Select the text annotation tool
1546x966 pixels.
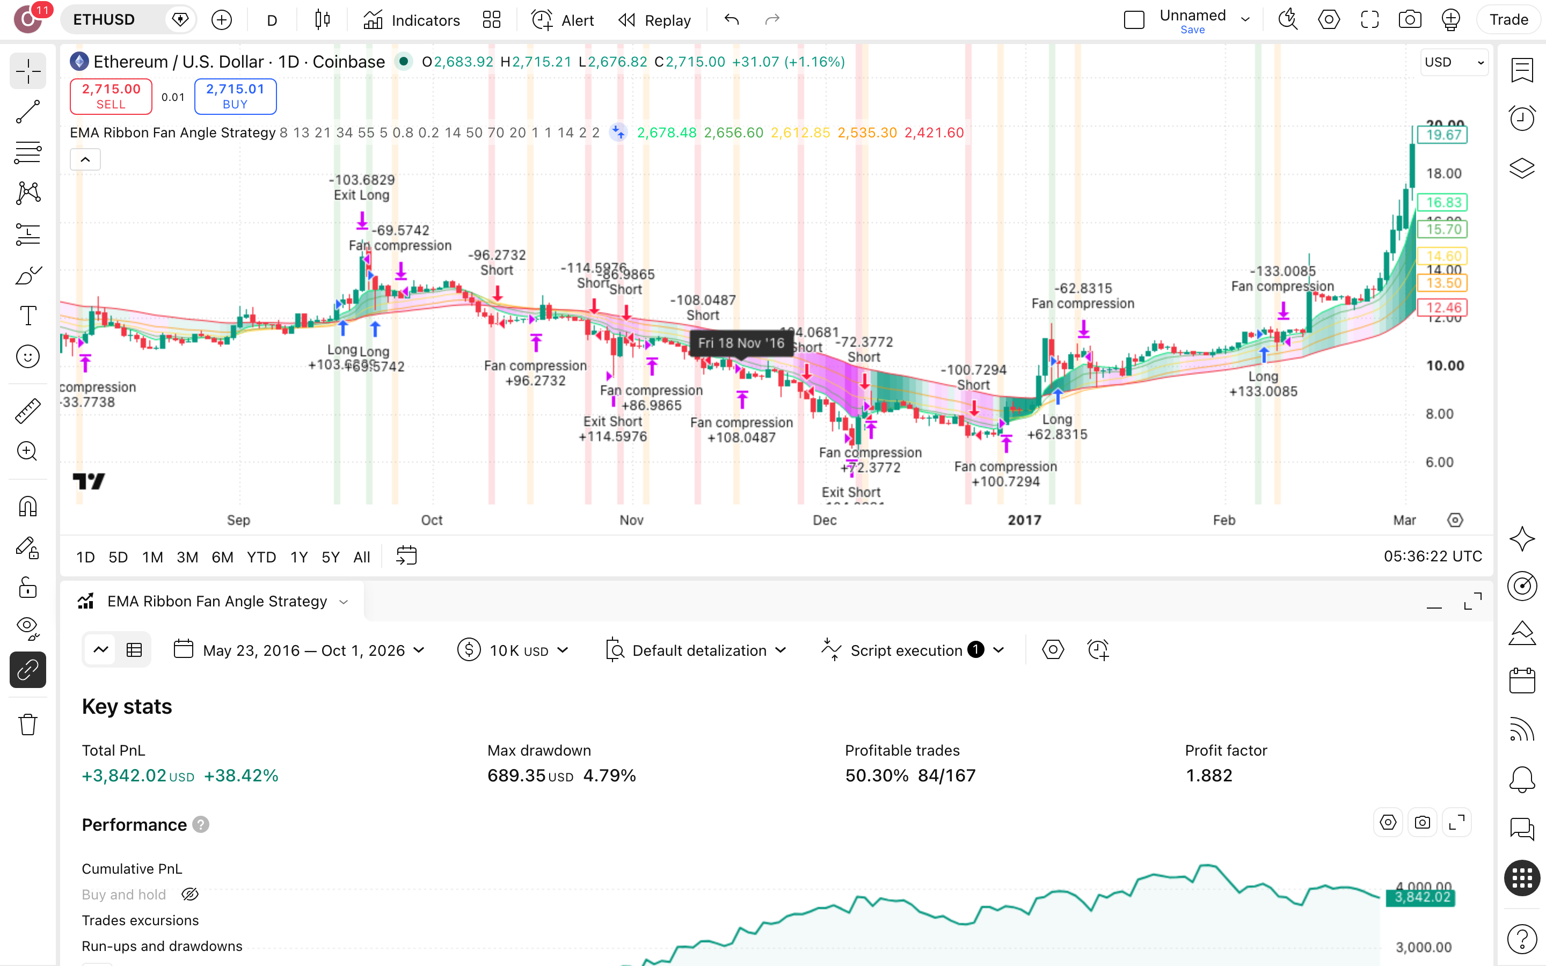(x=27, y=316)
